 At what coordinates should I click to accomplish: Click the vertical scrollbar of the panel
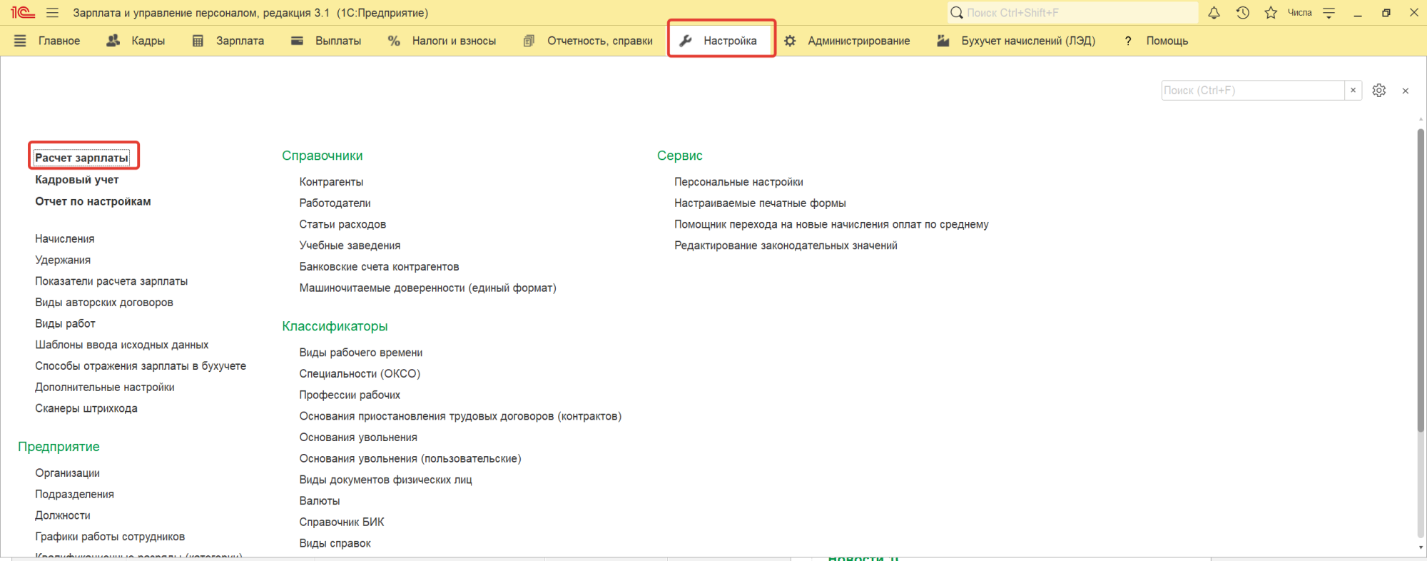[x=1421, y=285]
